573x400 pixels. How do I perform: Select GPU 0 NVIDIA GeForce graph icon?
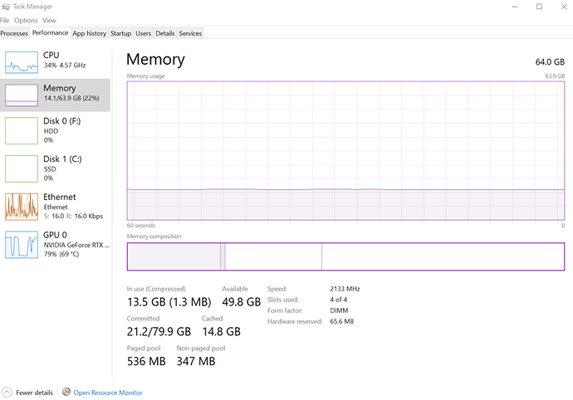pos(22,244)
